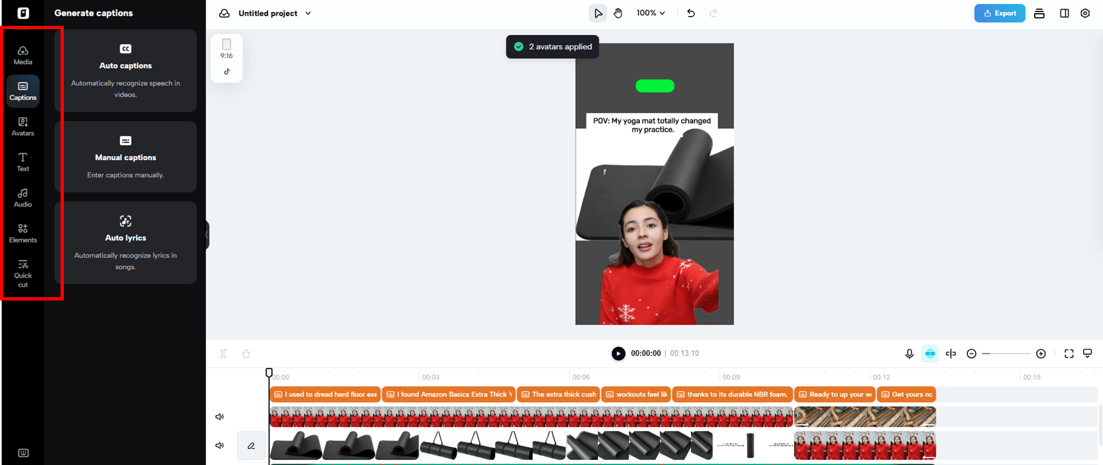Image resolution: width=1103 pixels, height=465 pixels.
Task: Click the TikTok platform icon under 9:16
Action: 227,72
